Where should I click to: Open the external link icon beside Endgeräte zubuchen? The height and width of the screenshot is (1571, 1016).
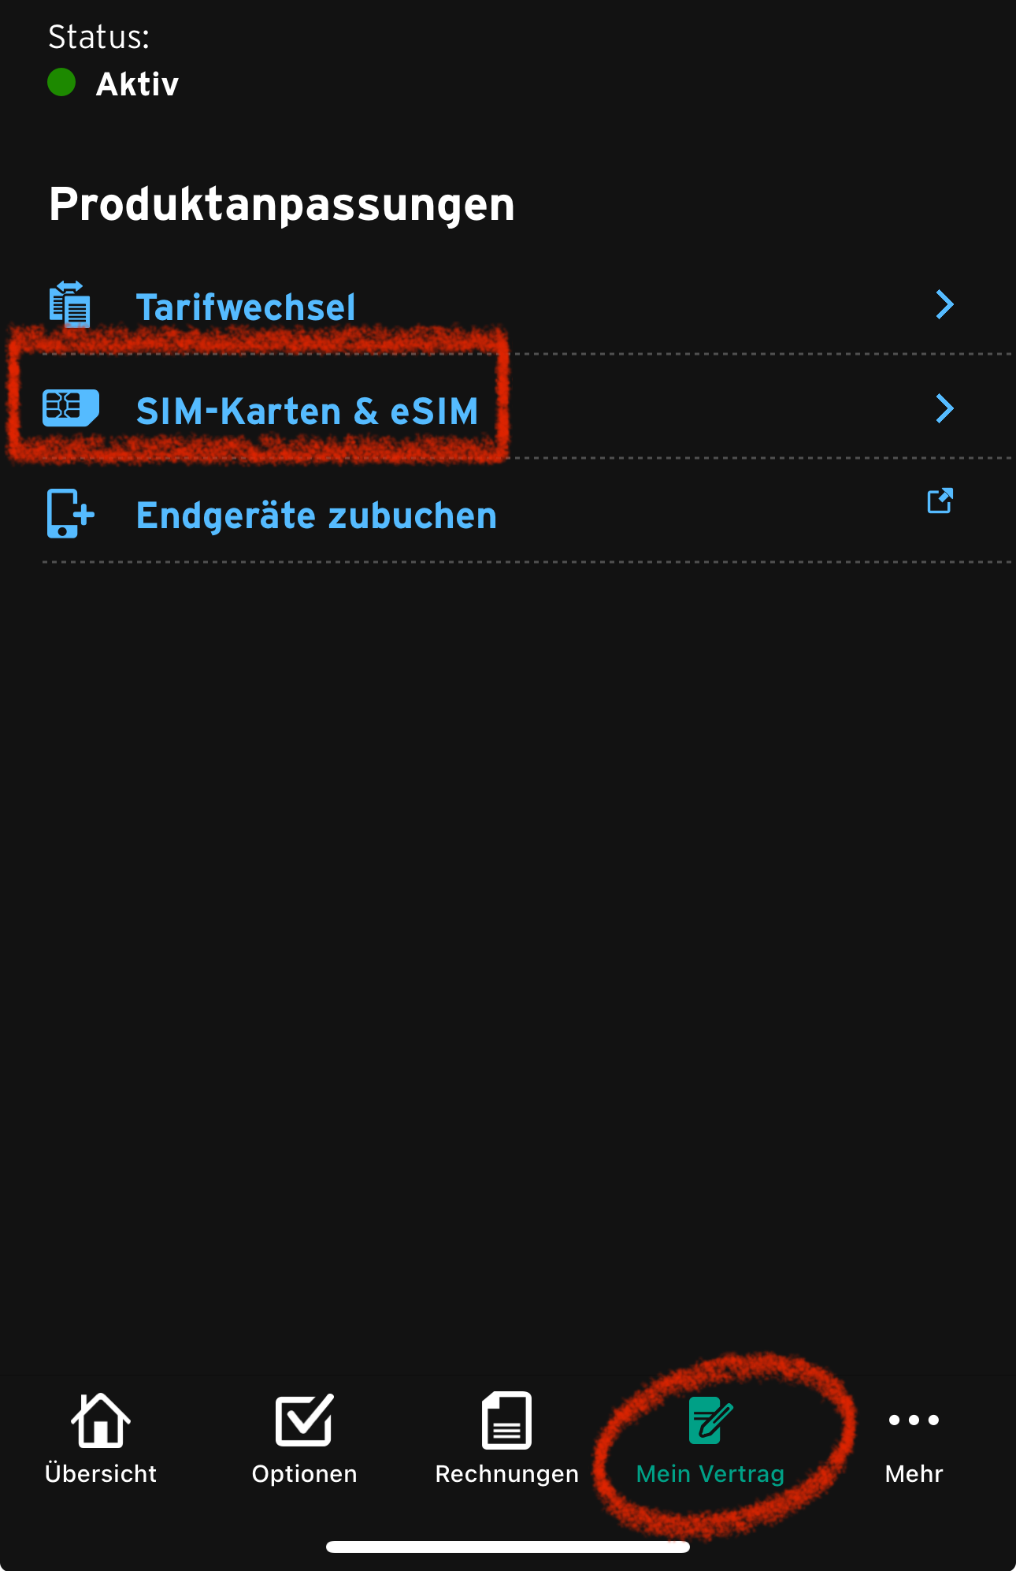(940, 501)
